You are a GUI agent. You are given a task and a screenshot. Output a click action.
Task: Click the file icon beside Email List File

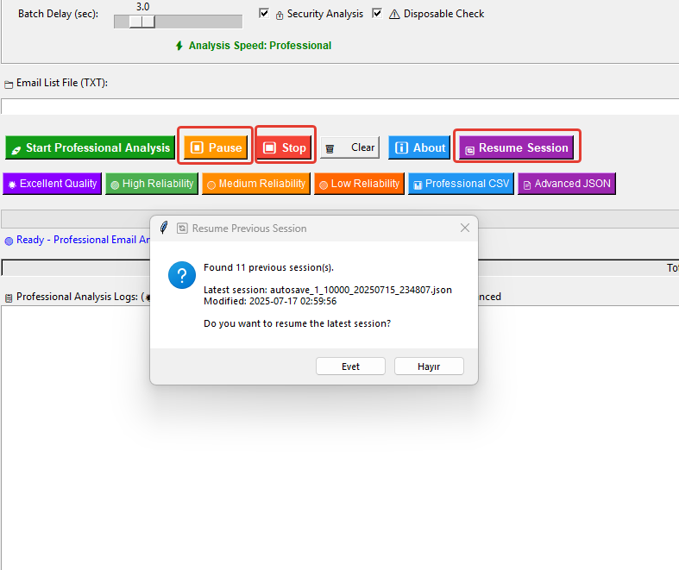tap(9, 84)
